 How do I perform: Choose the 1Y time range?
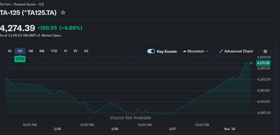[65, 51]
